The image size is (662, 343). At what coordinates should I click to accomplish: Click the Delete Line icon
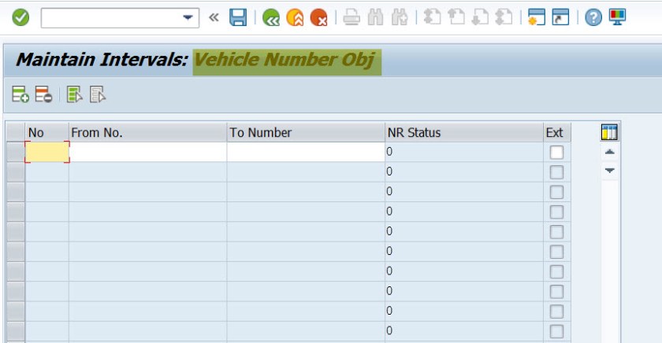pyautogui.click(x=43, y=95)
